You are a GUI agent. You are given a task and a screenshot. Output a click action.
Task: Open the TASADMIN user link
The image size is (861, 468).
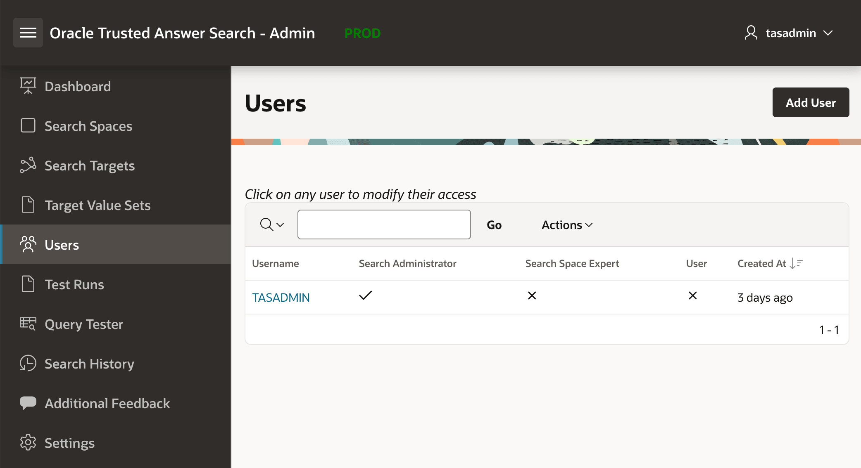click(x=281, y=297)
